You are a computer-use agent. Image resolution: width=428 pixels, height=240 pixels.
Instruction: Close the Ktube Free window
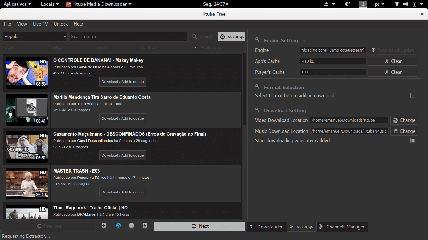pyautogui.click(x=422, y=14)
